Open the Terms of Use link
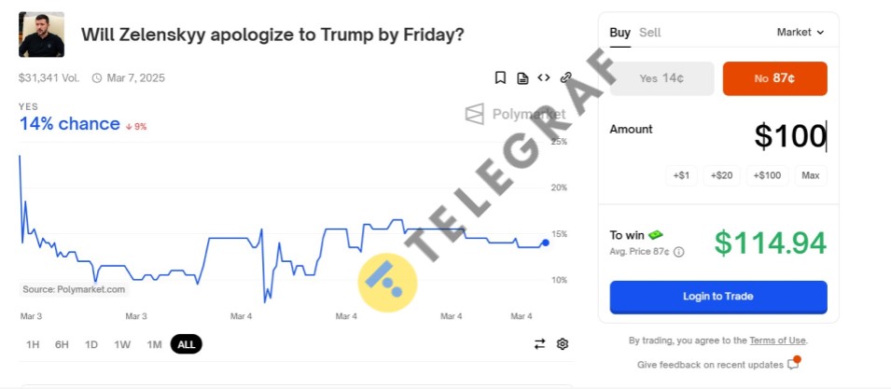The height and width of the screenshot is (389, 891). (x=778, y=340)
